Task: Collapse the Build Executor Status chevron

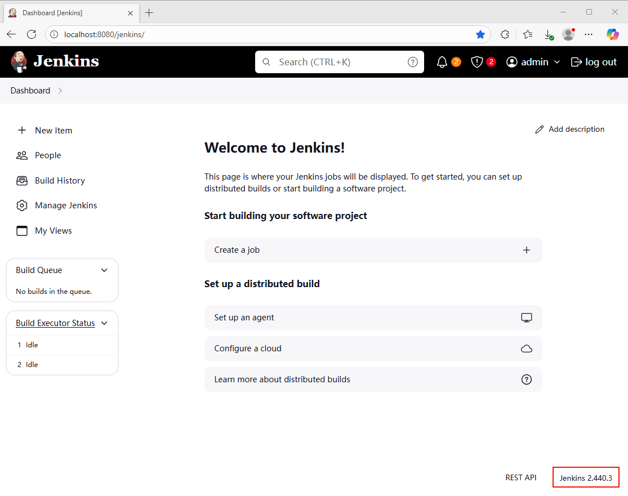Action: click(104, 323)
